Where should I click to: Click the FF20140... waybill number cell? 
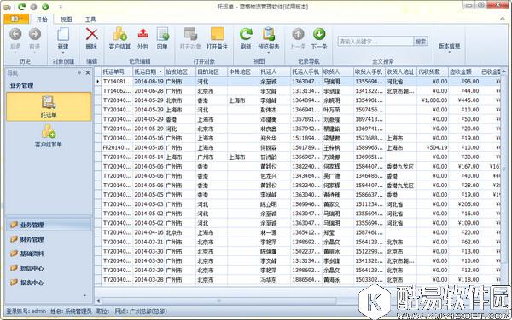117,147
